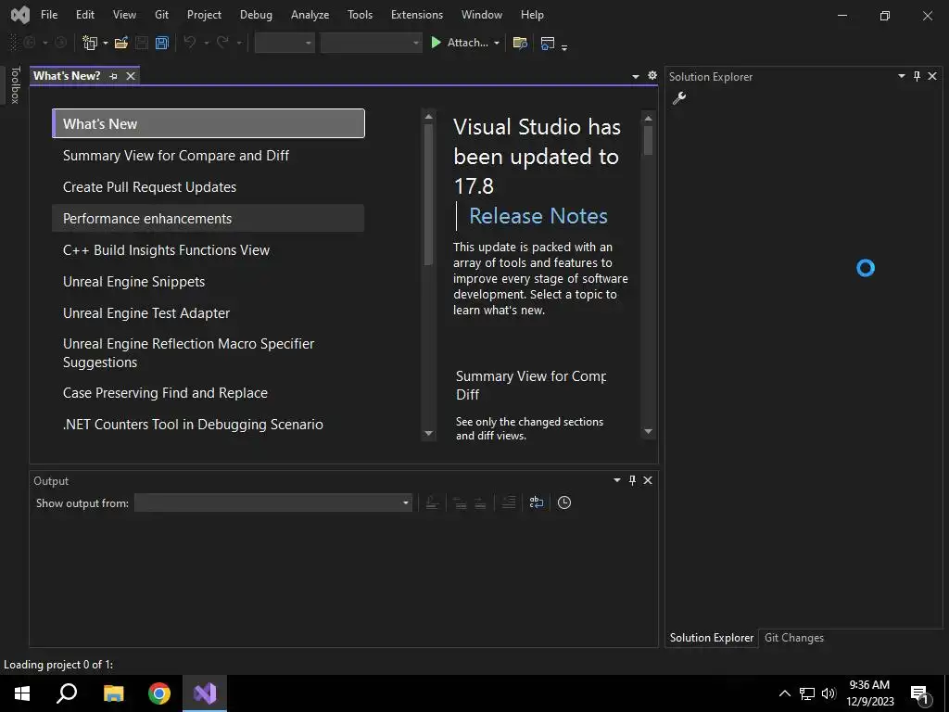Open the Redo history dropdown arrow

click(x=239, y=43)
